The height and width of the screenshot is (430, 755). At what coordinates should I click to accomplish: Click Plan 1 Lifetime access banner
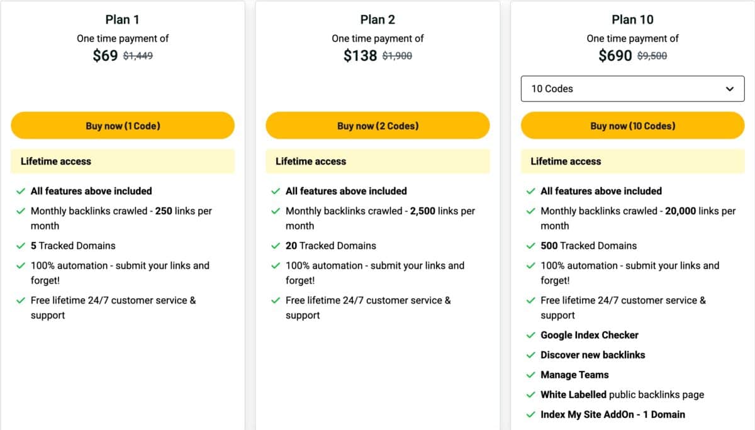point(123,162)
